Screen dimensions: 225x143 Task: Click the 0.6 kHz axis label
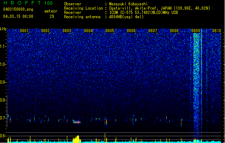(x=3, y=136)
